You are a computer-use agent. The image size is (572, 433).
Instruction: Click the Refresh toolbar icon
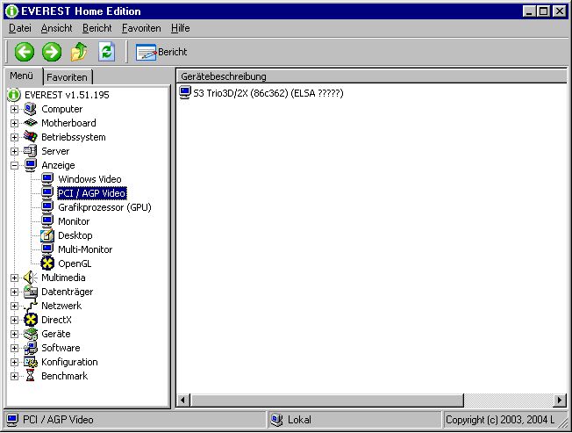point(106,52)
